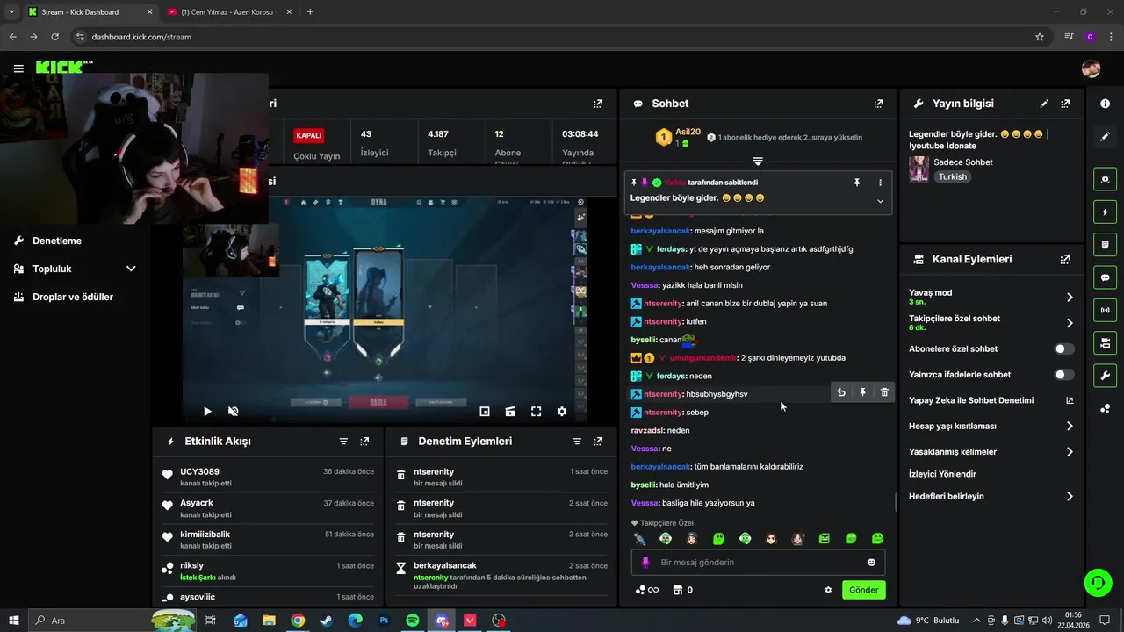Collapse the gift leaderboard arrow under Asil20

pyautogui.click(x=758, y=162)
